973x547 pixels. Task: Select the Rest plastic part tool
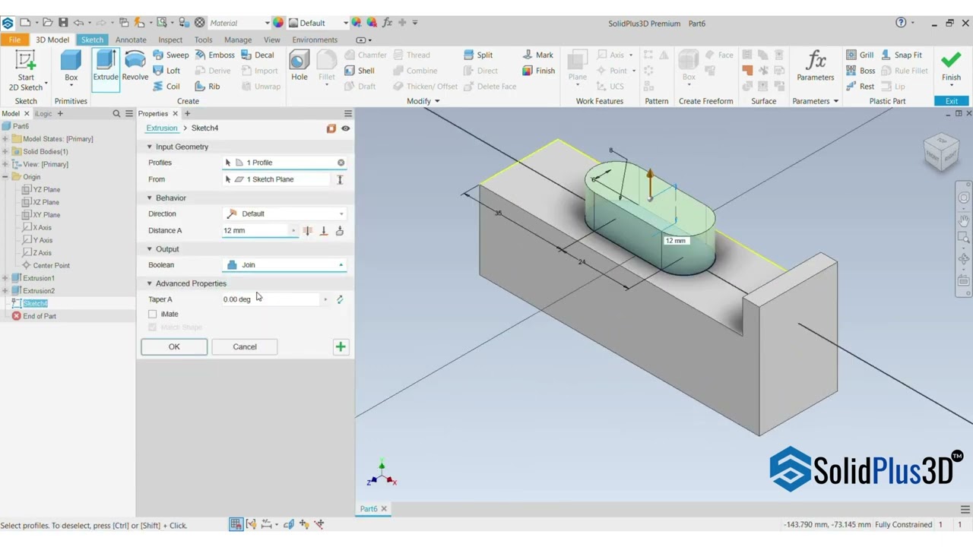[860, 87]
